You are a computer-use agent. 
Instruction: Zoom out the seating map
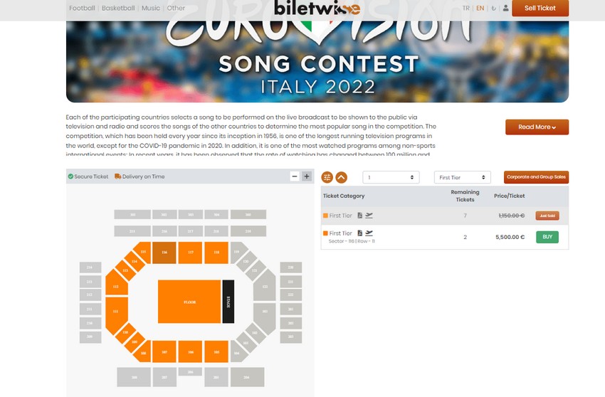pos(295,176)
